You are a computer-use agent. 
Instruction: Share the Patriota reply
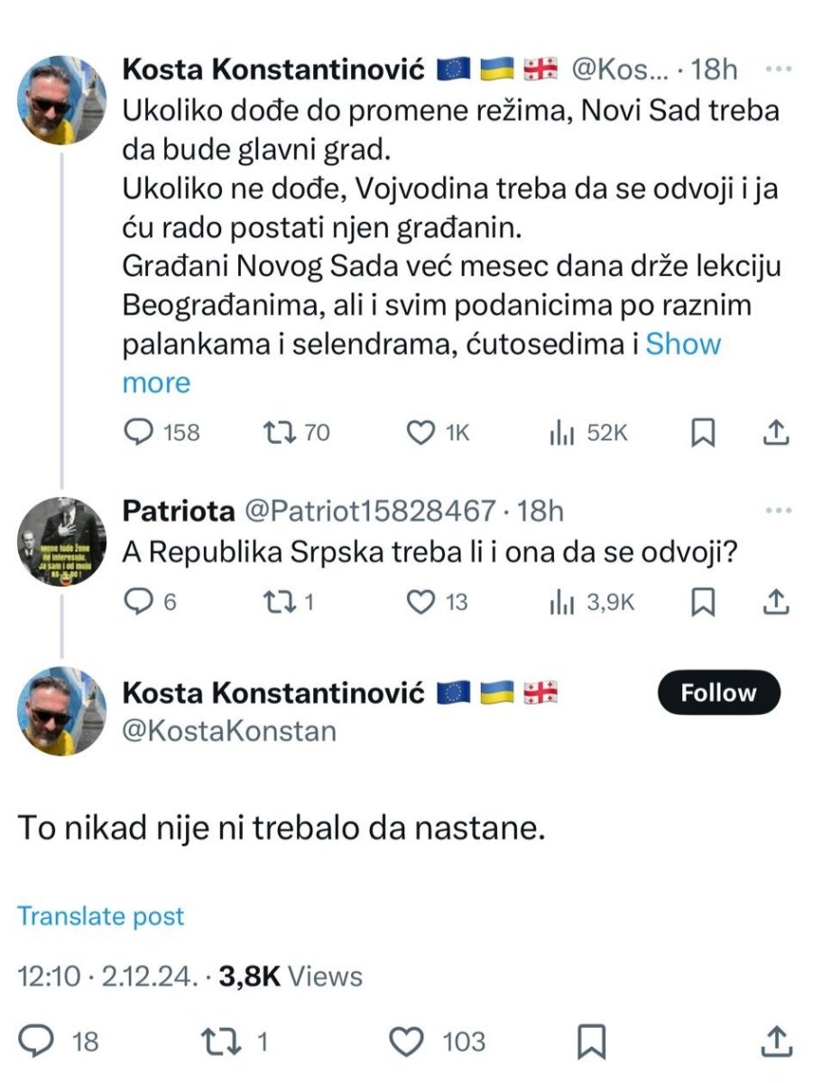(x=776, y=601)
